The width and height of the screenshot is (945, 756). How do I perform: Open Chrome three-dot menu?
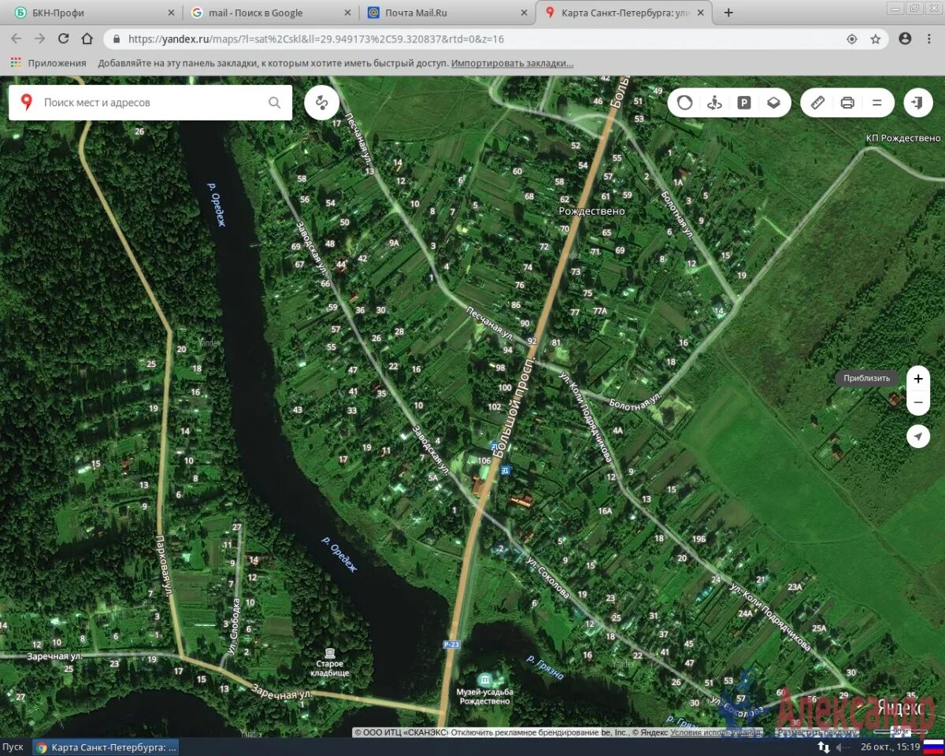929,39
